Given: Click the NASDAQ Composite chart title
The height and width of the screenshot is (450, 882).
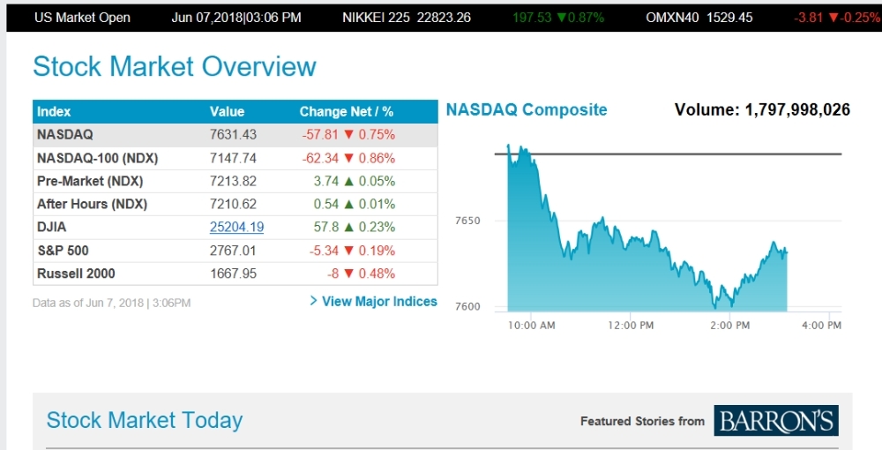Looking at the screenshot, I should pyautogui.click(x=527, y=109).
